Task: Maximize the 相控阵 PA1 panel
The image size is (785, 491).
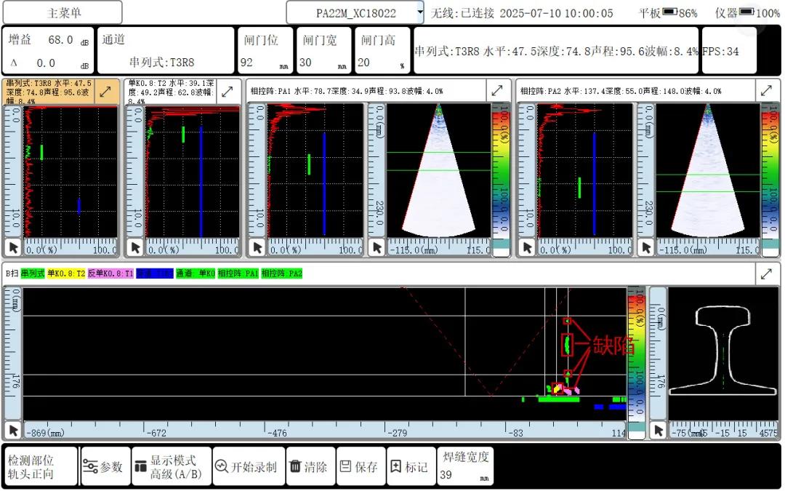Action: pos(497,91)
